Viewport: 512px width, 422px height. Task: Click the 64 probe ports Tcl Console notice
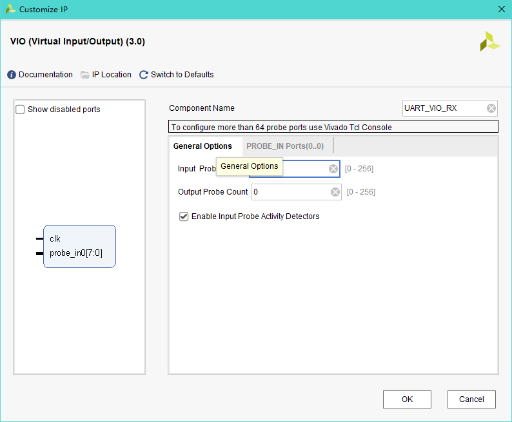coord(333,126)
